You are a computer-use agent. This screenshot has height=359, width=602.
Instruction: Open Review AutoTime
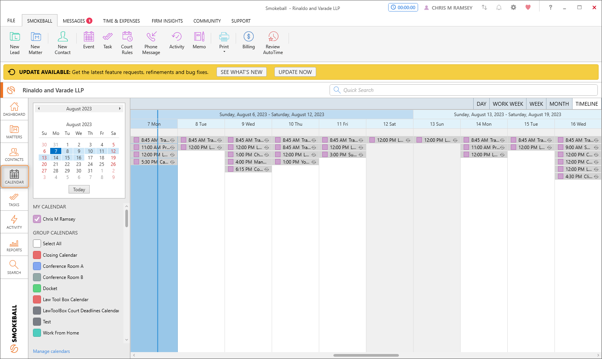[x=273, y=43]
